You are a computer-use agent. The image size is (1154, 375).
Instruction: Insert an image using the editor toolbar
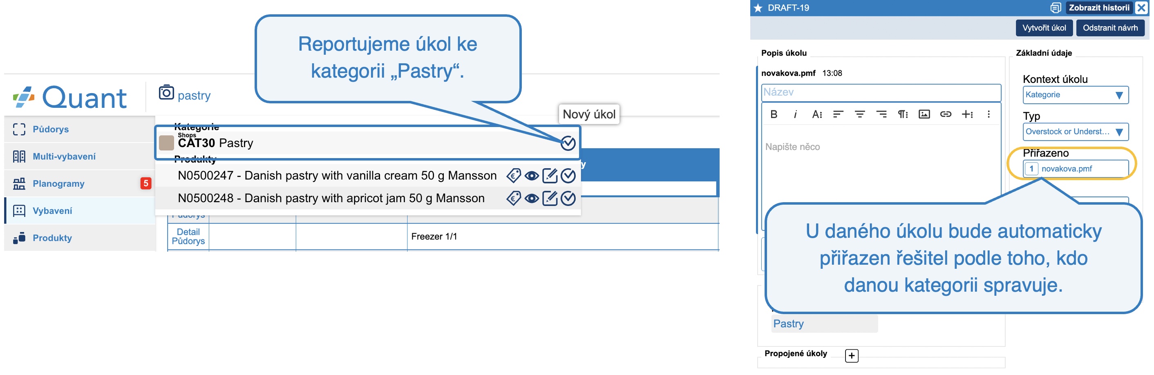[924, 114]
